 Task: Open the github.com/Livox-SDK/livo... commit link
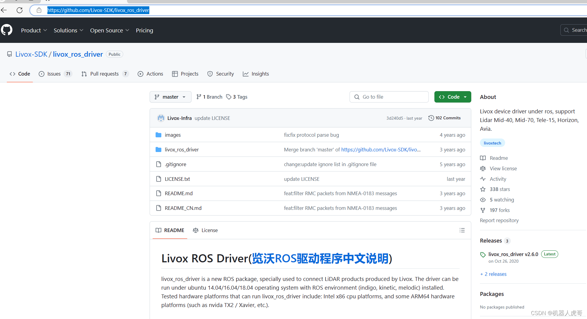(381, 150)
